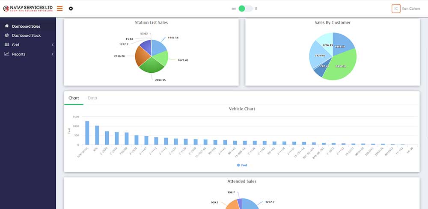Click the 1277.7 label in Attended Sales
428x209 pixels.
269,202
